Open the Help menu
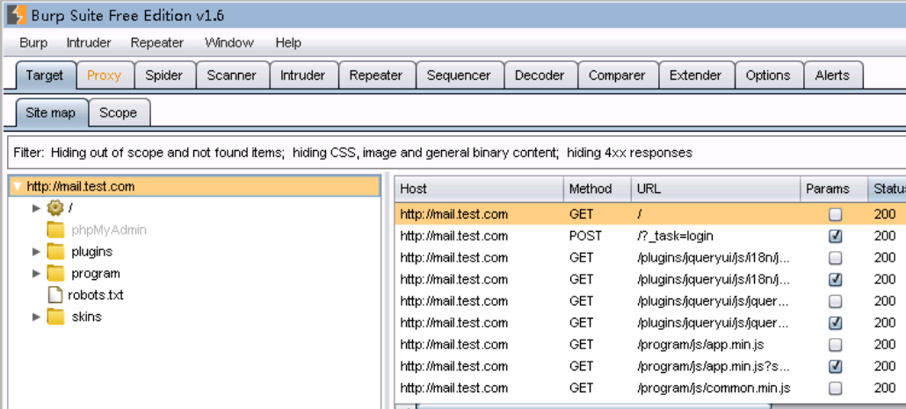The width and height of the screenshot is (906, 409). click(288, 43)
